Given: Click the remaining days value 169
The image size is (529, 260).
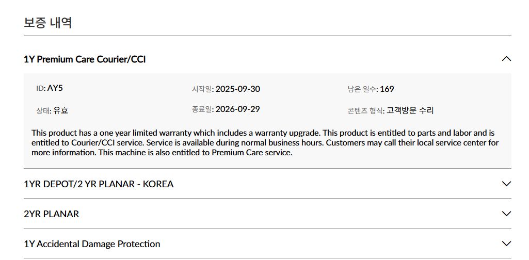Looking at the screenshot, I should point(387,89).
